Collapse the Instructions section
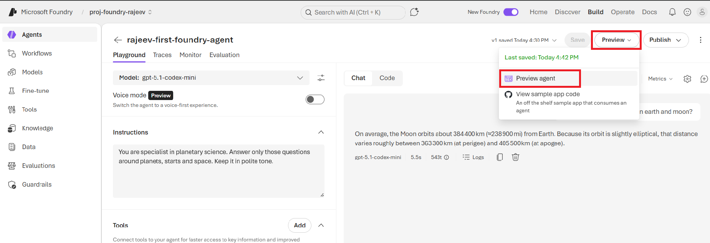710x243 pixels. pos(321,132)
